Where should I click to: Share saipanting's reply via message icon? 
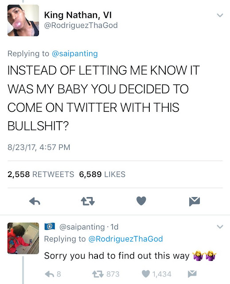[x=192, y=274]
